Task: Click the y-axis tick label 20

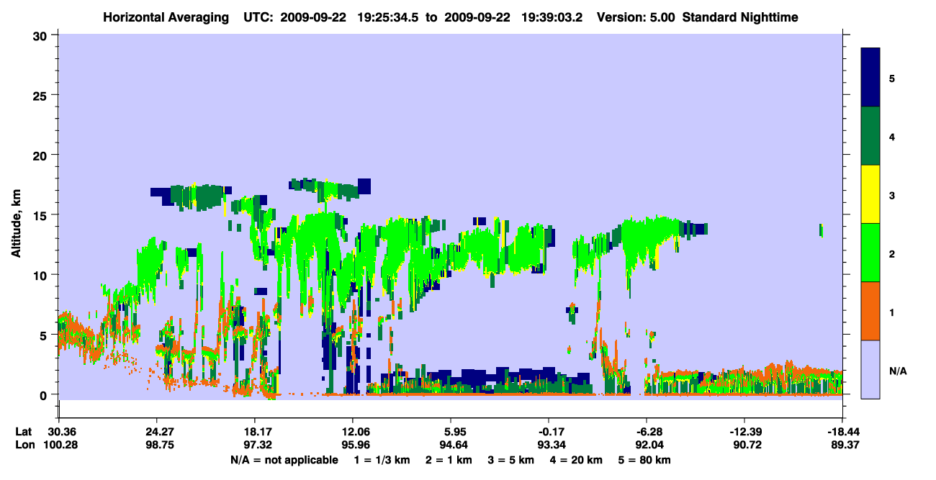Action: pyautogui.click(x=42, y=155)
